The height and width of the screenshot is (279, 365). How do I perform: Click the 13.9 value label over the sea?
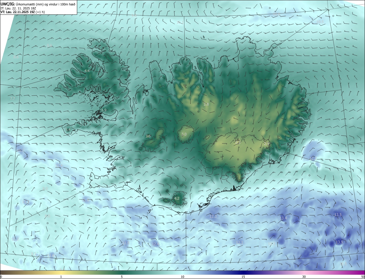point(339,242)
